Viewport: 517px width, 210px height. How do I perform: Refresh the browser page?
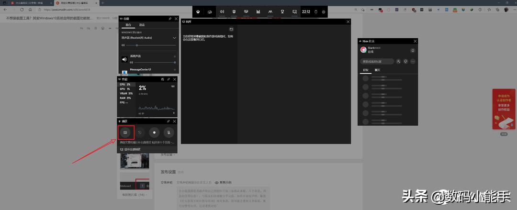pos(22,10)
